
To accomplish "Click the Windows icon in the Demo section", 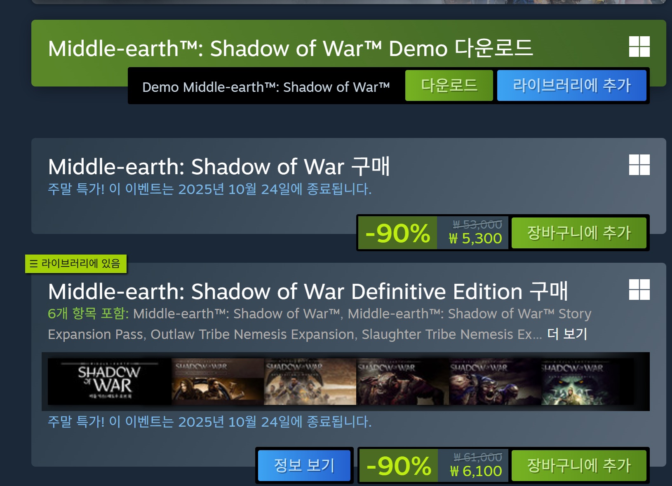I will [x=639, y=47].
